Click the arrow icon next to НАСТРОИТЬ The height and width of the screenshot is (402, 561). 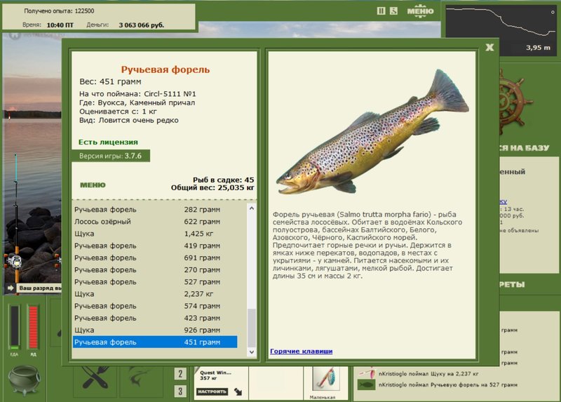pyautogui.click(x=238, y=391)
